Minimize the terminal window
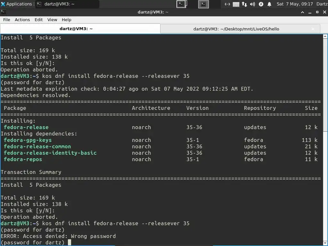Viewport: 328px width, 246px height. (x=310, y=12)
